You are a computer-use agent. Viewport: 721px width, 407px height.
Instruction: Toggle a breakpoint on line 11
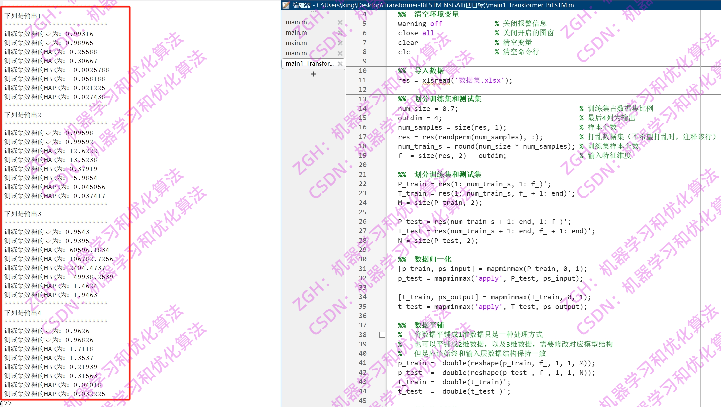pos(379,80)
